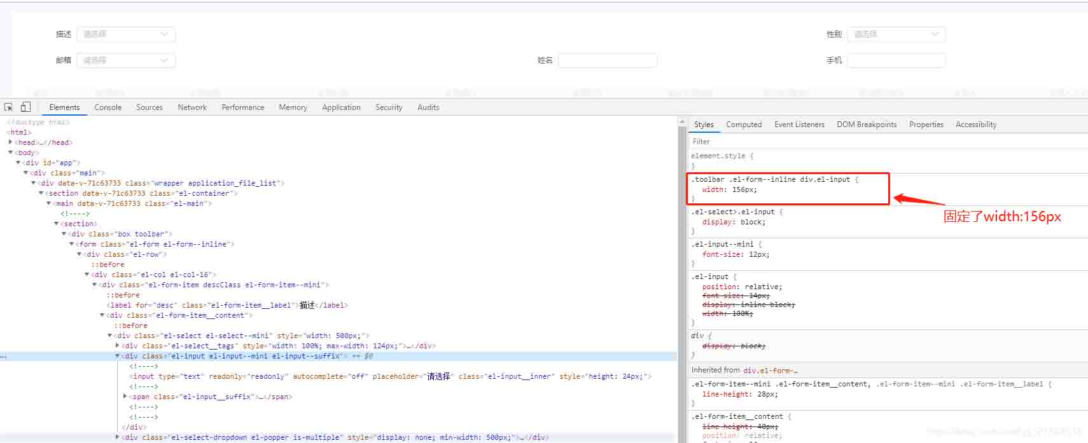Click the .toolbar .el-form--inline selector
The width and height of the screenshot is (1088, 443).
(771, 179)
